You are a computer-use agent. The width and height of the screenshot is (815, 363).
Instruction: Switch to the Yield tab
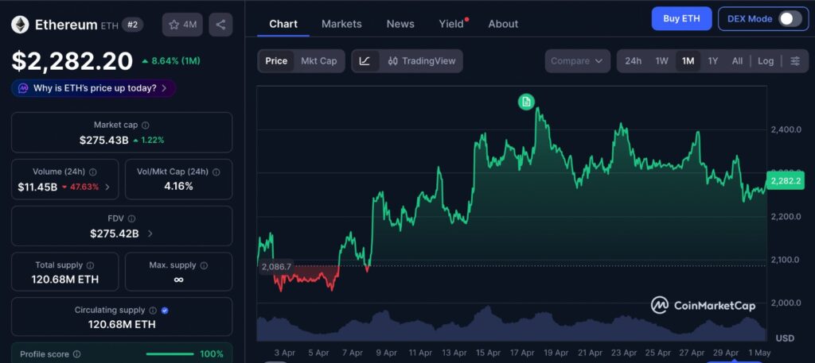click(451, 24)
